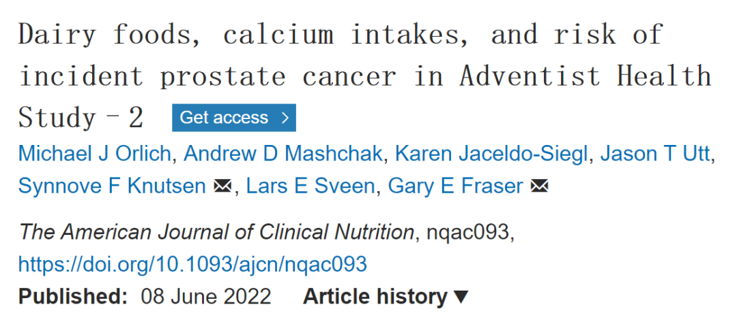Click envelope icon beside Gary E Fraser

pyautogui.click(x=539, y=187)
